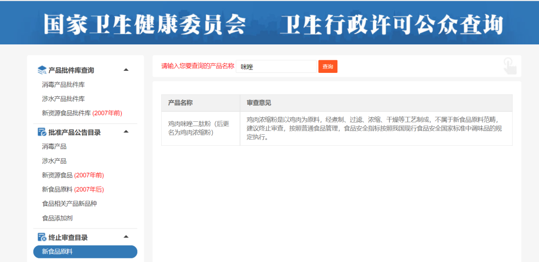Image resolution: width=539 pixels, height=262 pixels.
Task: Open 新食品原料 (2007年后) announcement list
Action: tap(73, 190)
